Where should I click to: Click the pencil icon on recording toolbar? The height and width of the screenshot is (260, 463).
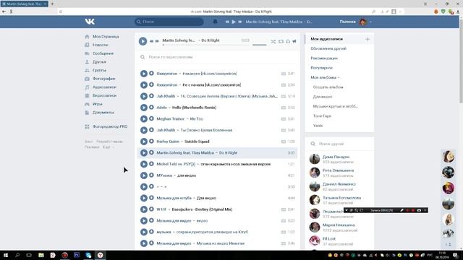402,210
